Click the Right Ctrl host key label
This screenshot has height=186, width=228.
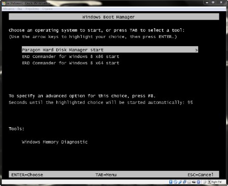(x=217, y=182)
